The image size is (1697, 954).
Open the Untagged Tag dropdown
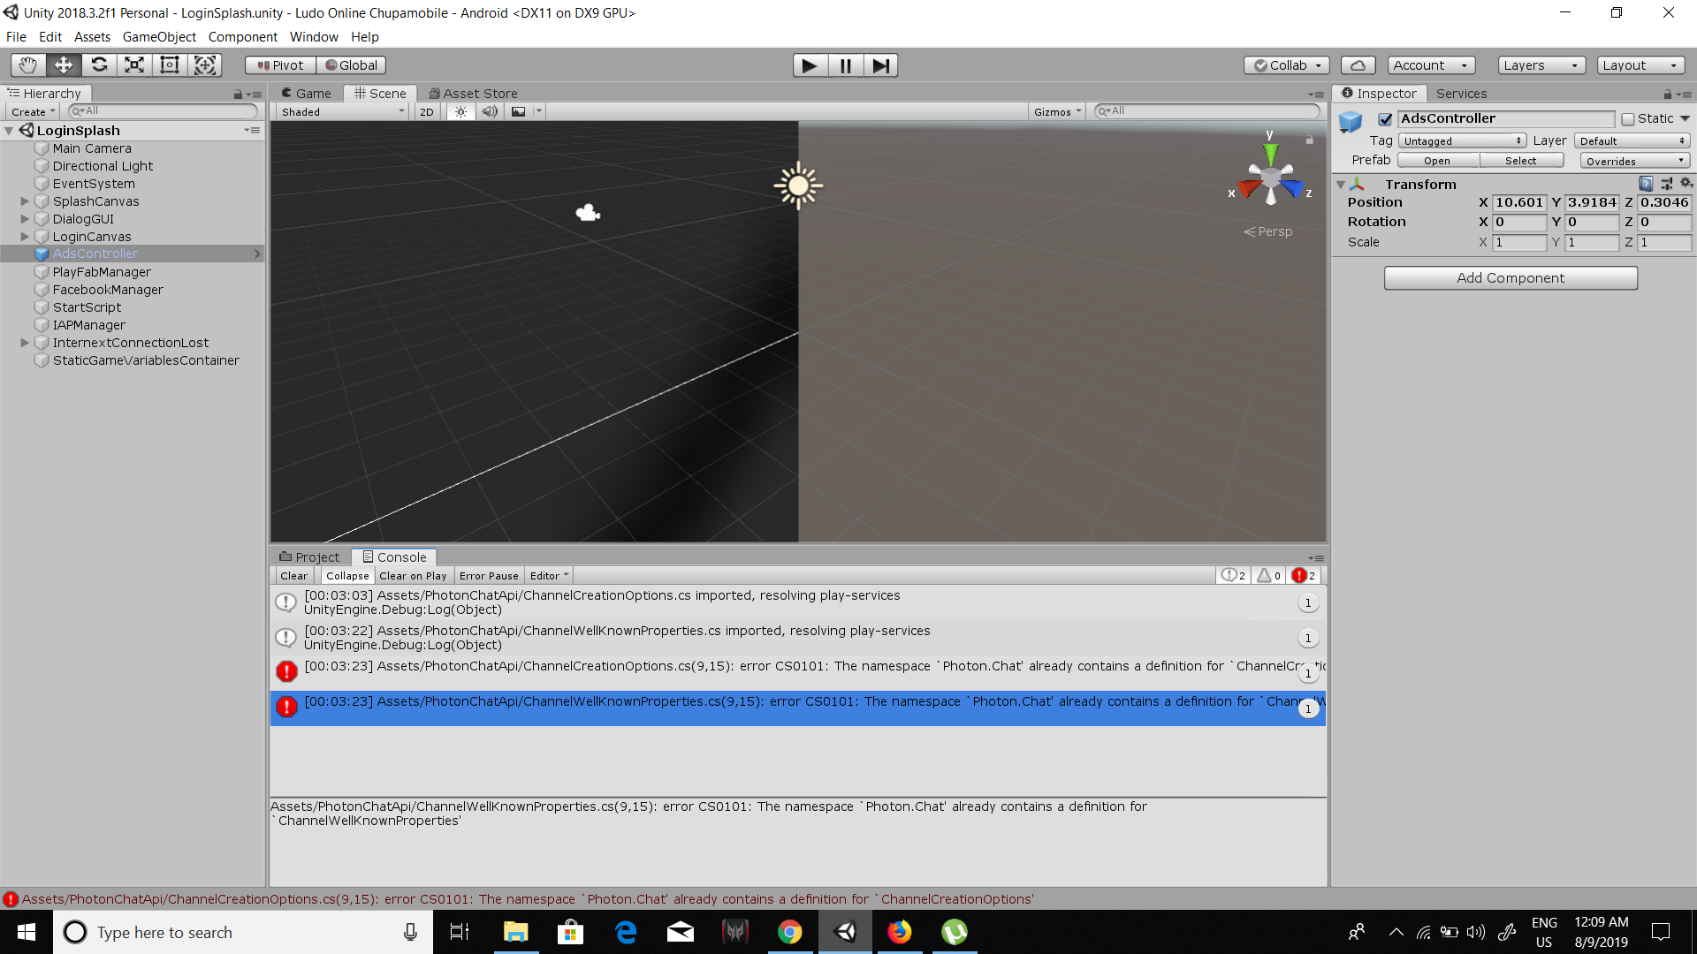[x=1462, y=140]
